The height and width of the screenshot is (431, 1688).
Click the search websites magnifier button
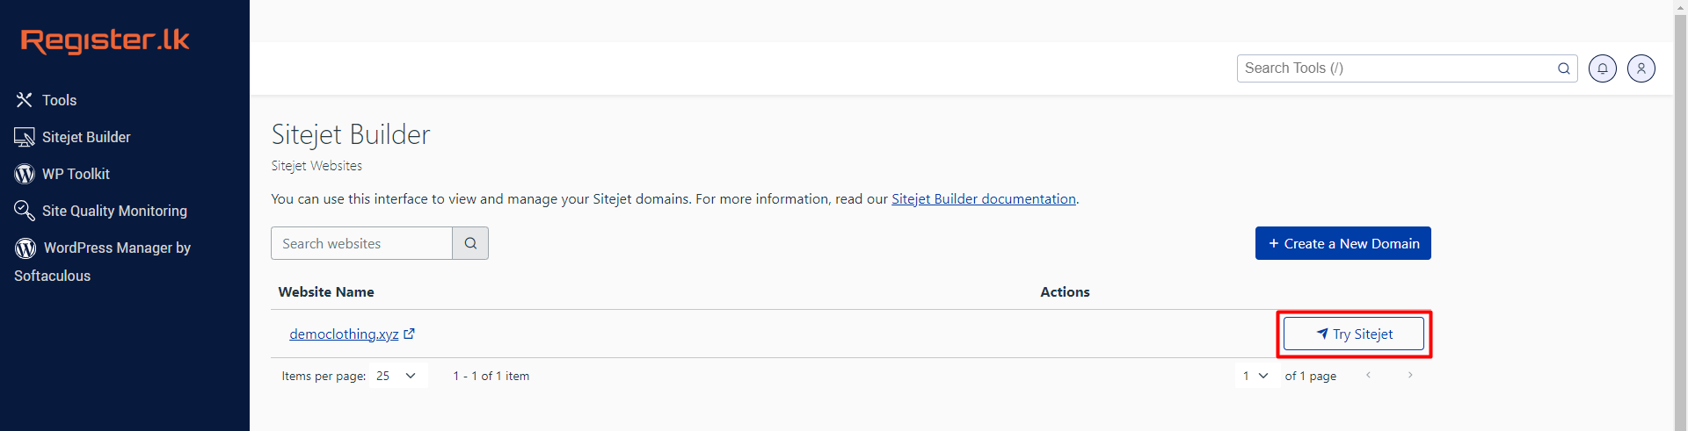point(470,243)
